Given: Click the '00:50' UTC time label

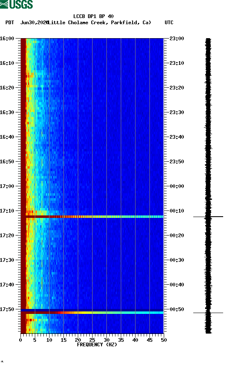Looking at the screenshot, I should (x=177, y=309).
